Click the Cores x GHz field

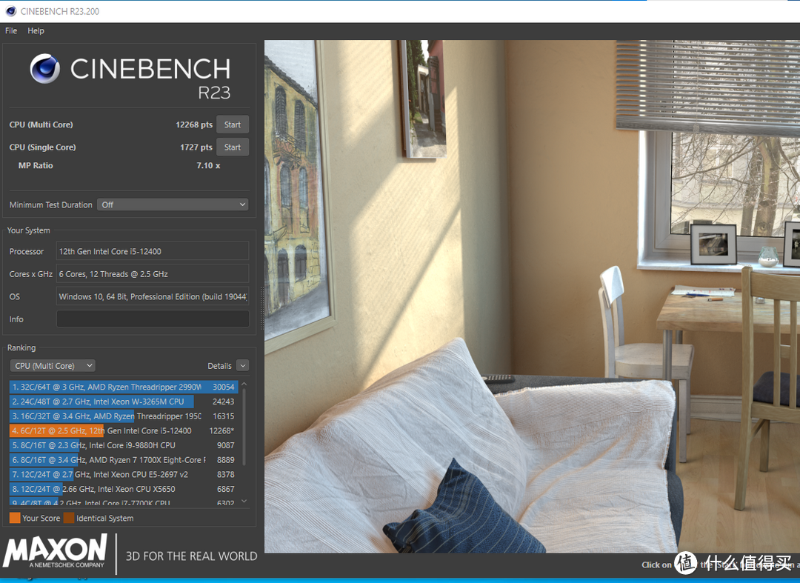pos(153,274)
